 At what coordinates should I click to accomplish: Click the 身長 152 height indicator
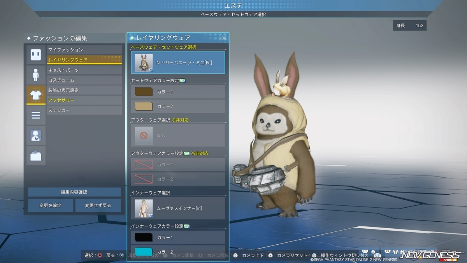[x=409, y=26]
